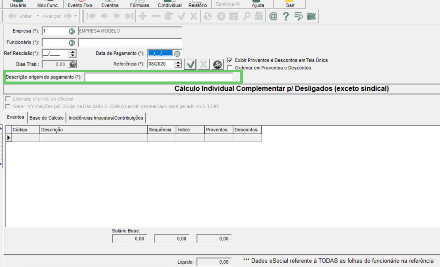Switch to the Base de Cálculo tab
440x267 pixels.
46,118
